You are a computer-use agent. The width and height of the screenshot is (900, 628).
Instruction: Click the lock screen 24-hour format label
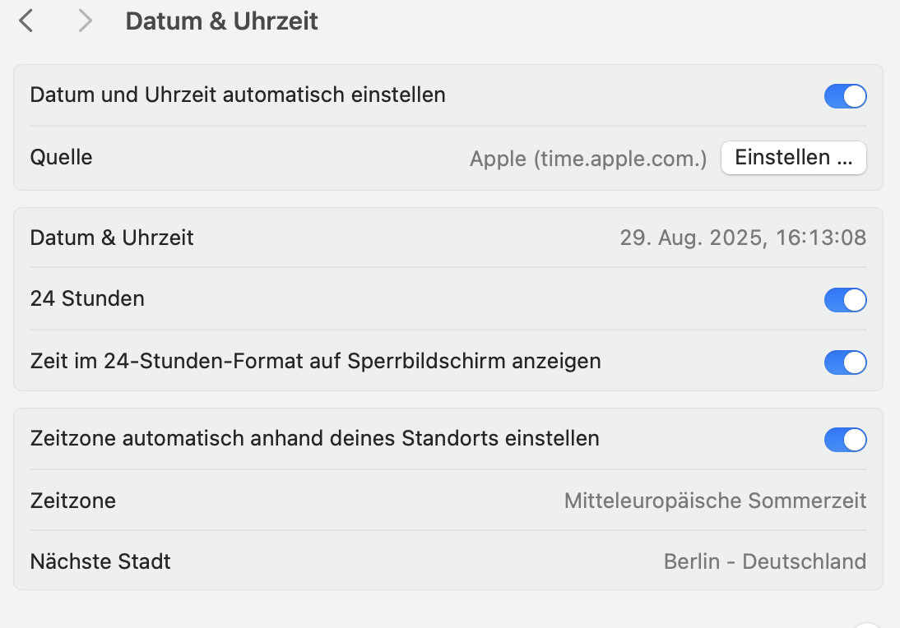click(x=315, y=361)
